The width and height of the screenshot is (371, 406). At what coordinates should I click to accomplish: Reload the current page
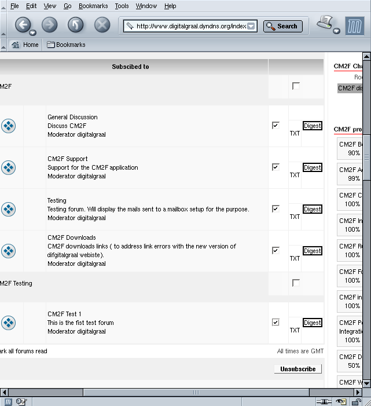tap(76, 25)
